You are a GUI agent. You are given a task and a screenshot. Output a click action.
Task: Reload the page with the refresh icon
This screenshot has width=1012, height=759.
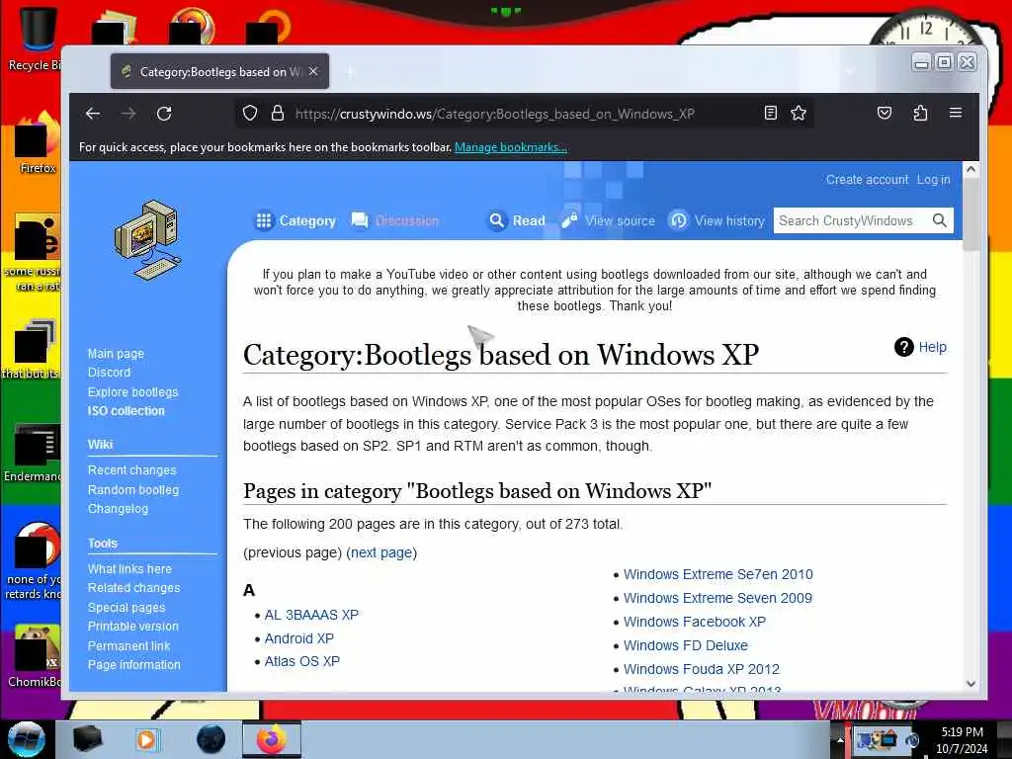tap(164, 114)
